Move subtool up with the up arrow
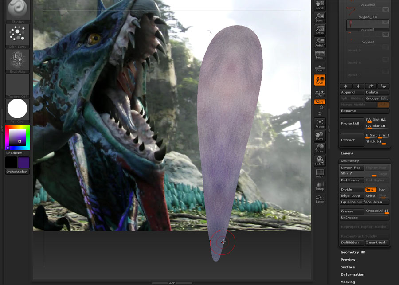 click(x=346, y=86)
